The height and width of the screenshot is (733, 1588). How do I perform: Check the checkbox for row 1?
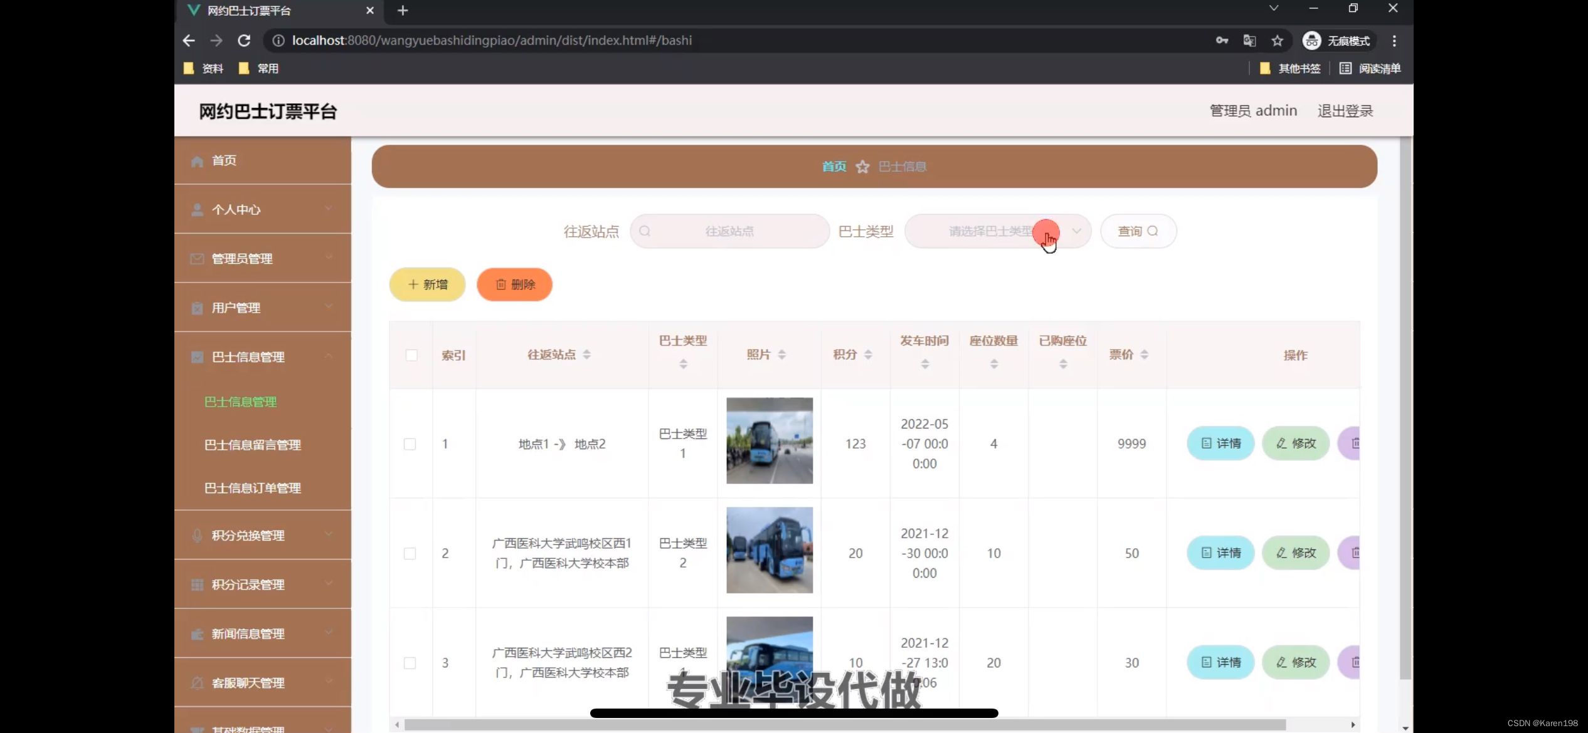click(x=410, y=444)
